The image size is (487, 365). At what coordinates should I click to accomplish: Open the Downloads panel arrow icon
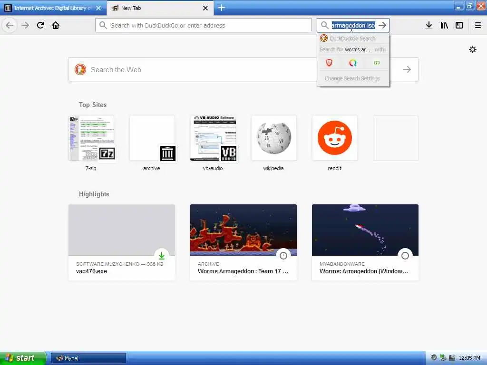(x=429, y=25)
